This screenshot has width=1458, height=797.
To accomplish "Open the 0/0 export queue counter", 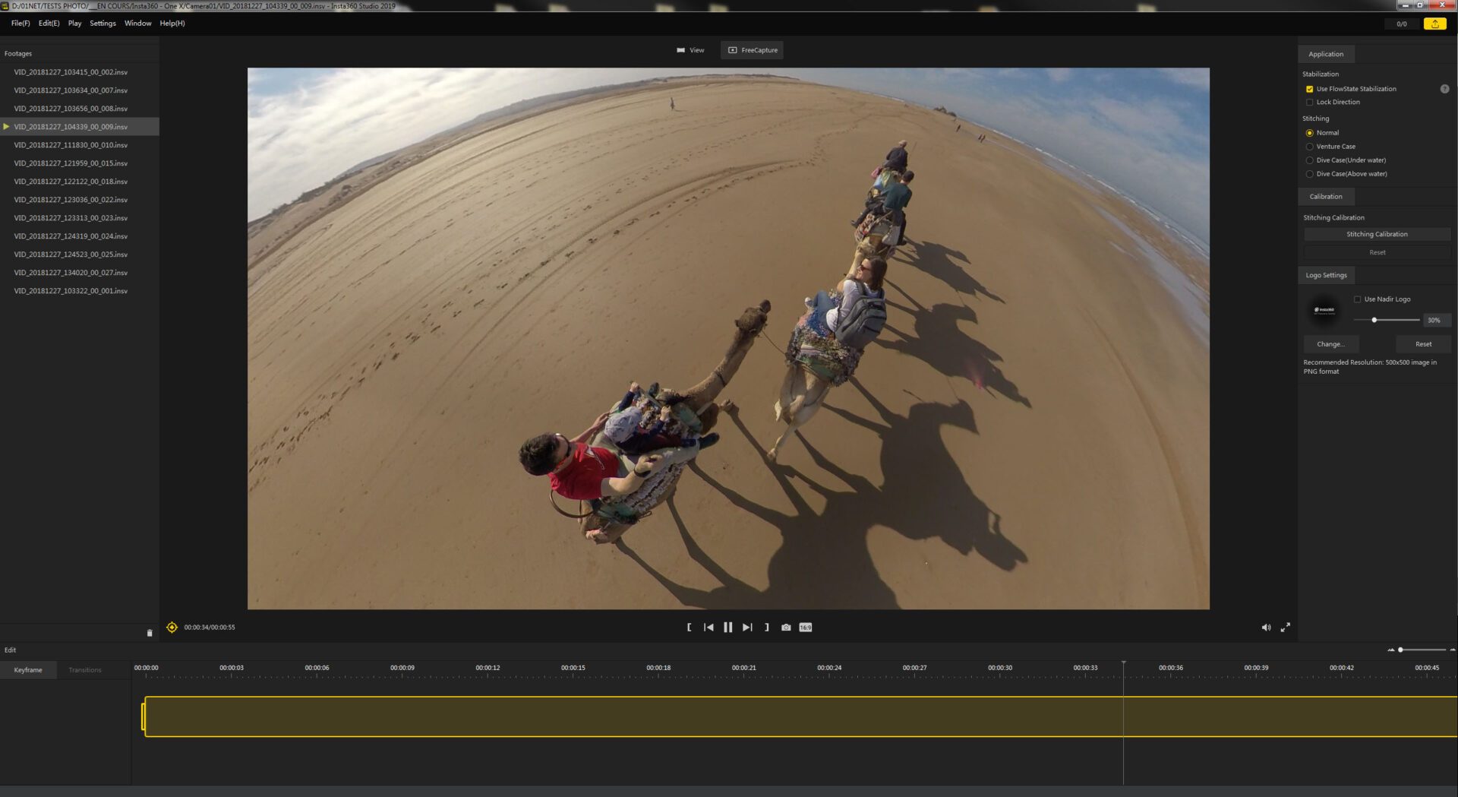I will (1401, 24).
